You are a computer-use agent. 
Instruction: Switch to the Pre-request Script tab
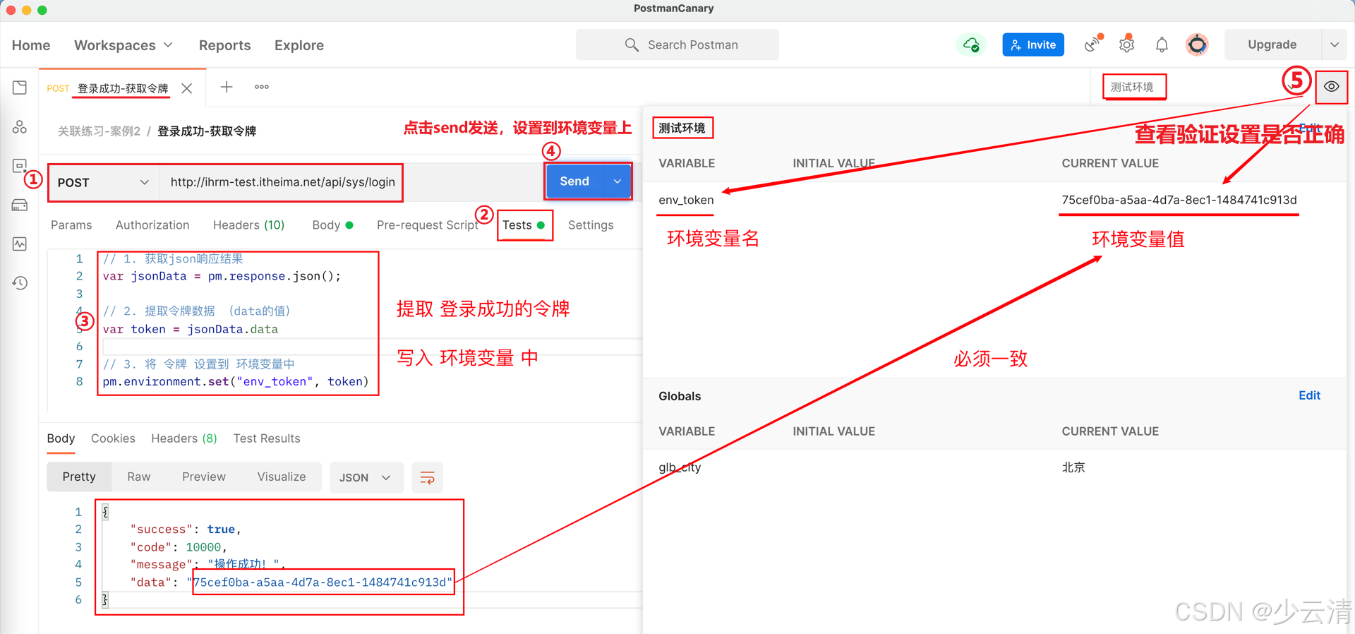coord(428,225)
